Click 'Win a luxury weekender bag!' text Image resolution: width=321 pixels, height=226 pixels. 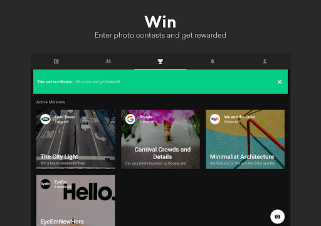click(x=63, y=163)
